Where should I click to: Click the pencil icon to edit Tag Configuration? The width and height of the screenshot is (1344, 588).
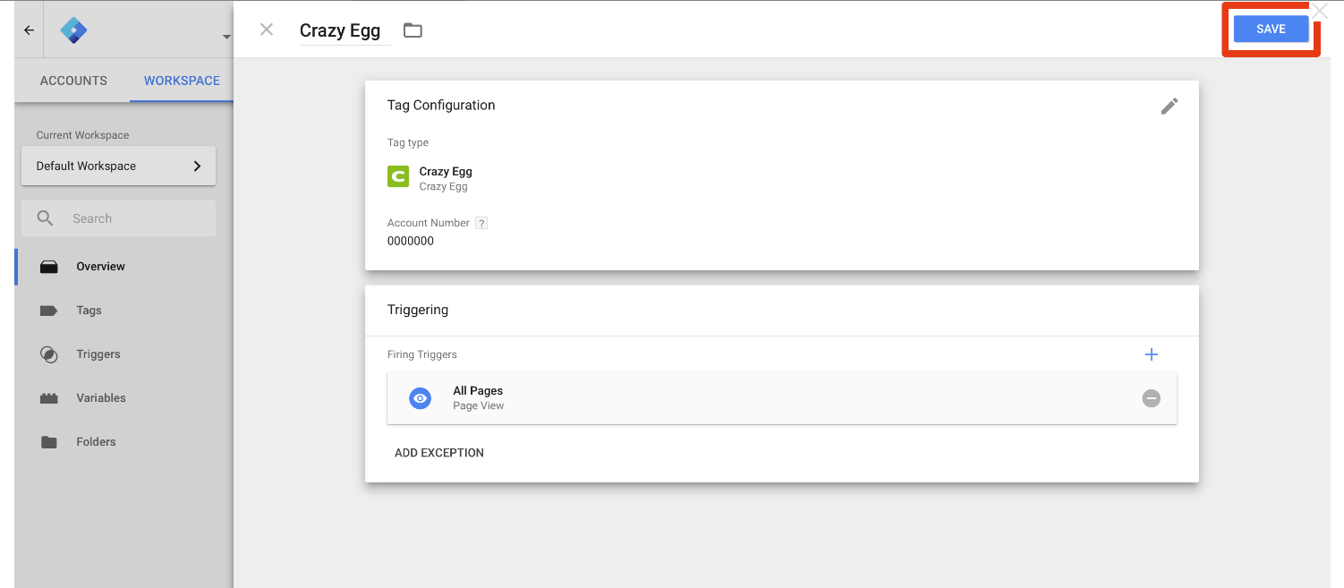tap(1170, 106)
